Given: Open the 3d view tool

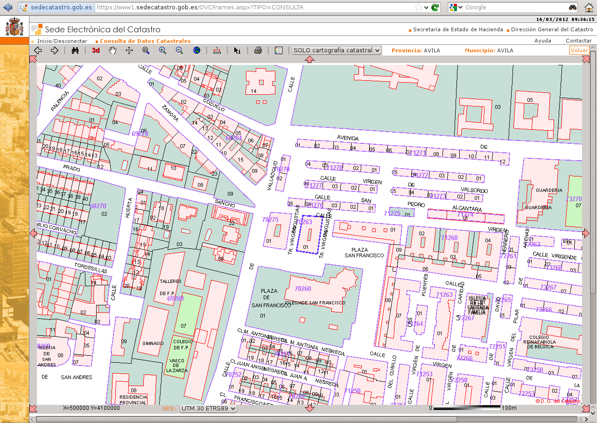Looking at the screenshot, I should [x=96, y=50].
